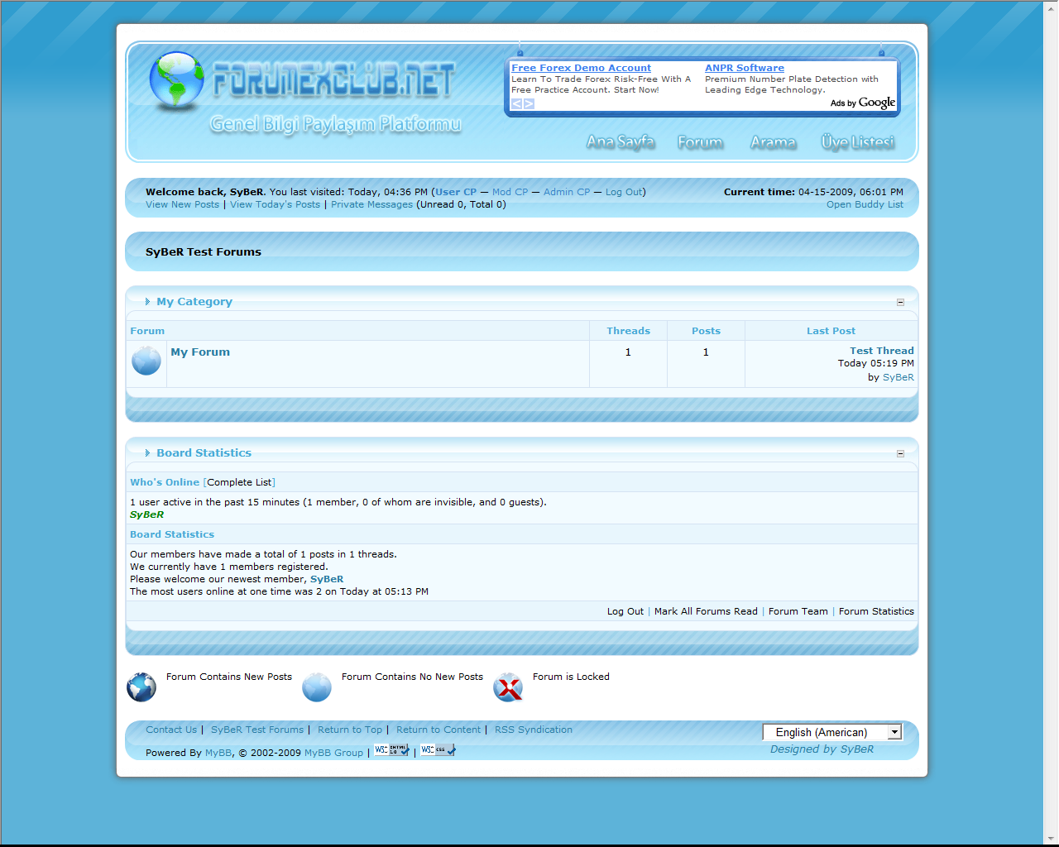The height and width of the screenshot is (847, 1059).
Task: Open RSS Syndication
Action: point(534,730)
